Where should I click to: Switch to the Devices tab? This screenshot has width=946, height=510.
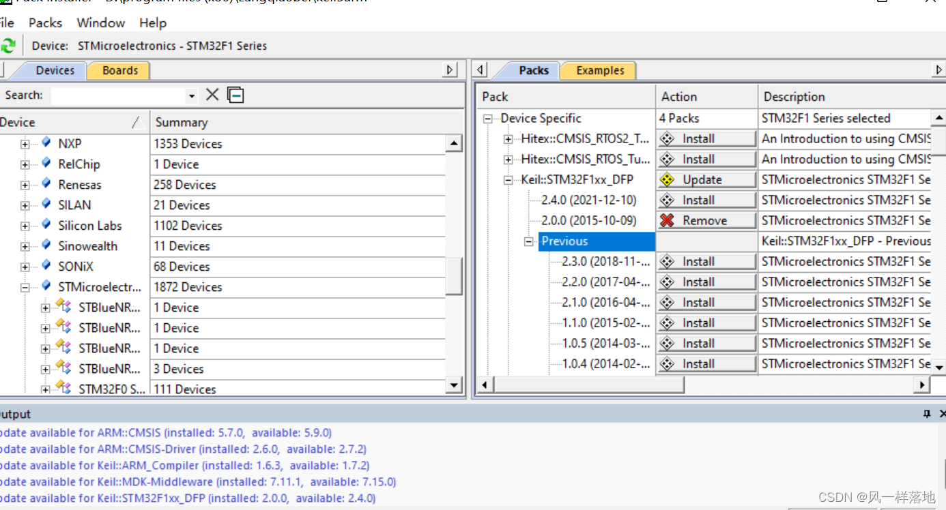(55, 70)
